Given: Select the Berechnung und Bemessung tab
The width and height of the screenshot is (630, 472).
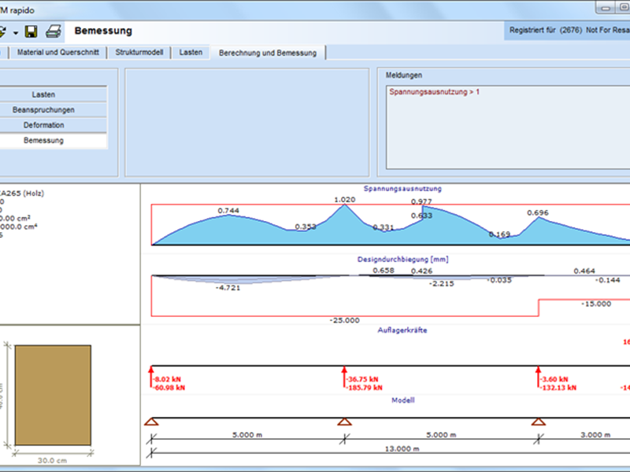Looking at the screenshot, I should [x=268, y=53].
